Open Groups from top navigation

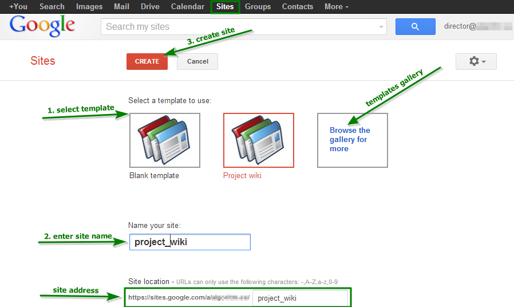coord(258,6)
